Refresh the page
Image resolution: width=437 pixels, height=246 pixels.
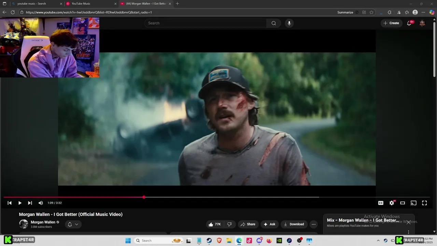[x=13, y=12]
